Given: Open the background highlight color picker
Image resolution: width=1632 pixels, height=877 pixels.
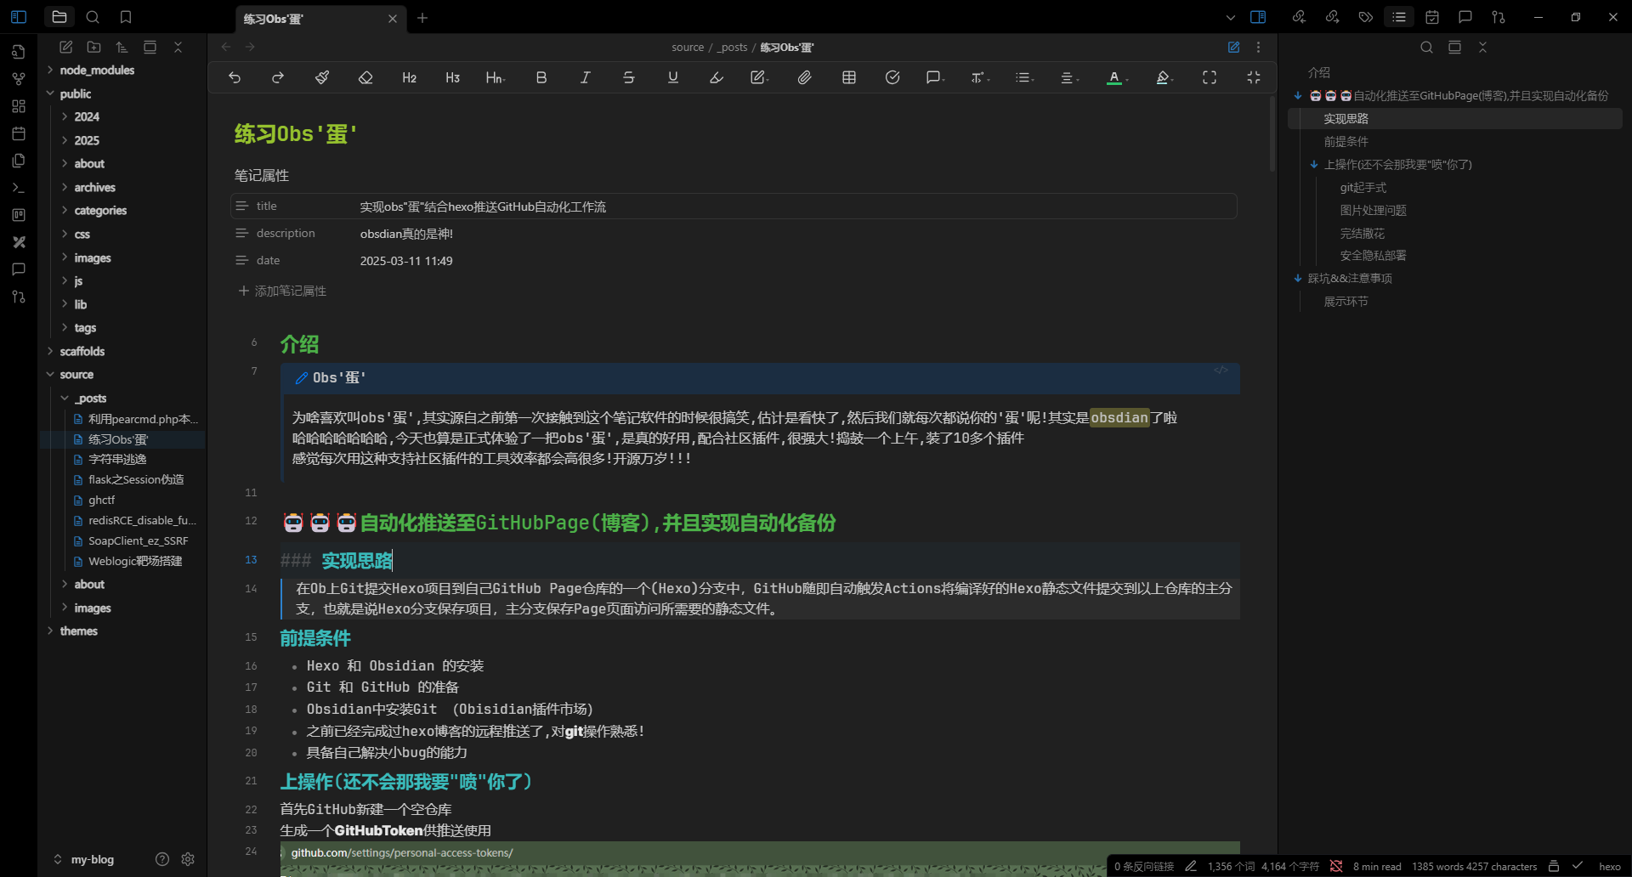Looking at the screenshot, I should pos(1164,77).
